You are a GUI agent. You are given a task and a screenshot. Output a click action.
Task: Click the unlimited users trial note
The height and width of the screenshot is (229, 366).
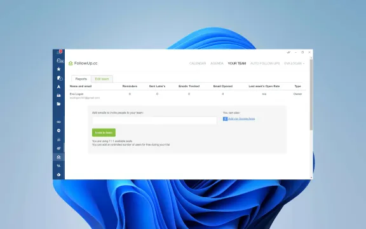coord(131,144)
